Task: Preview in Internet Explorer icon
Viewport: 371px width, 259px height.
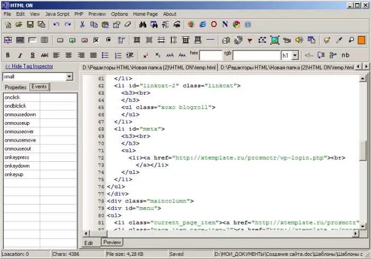Action: point(202,24)
